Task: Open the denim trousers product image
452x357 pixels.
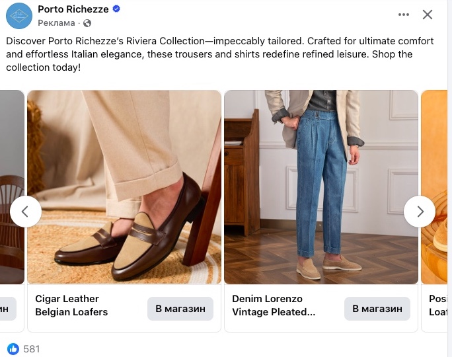Action: pos(321,187)
